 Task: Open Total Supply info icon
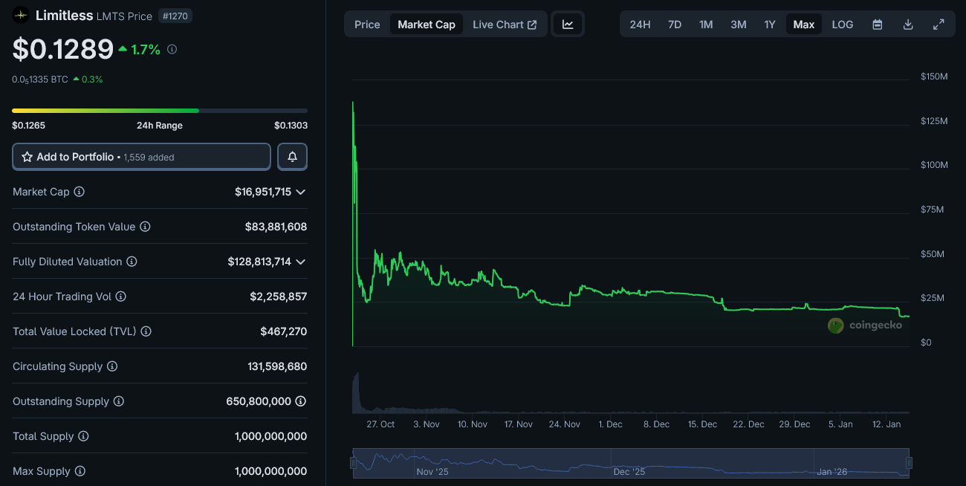pyautogui.click(x=83, y=436)
